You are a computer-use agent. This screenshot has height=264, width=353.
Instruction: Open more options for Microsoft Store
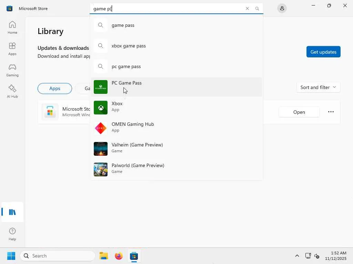click(x=331, y=112)
